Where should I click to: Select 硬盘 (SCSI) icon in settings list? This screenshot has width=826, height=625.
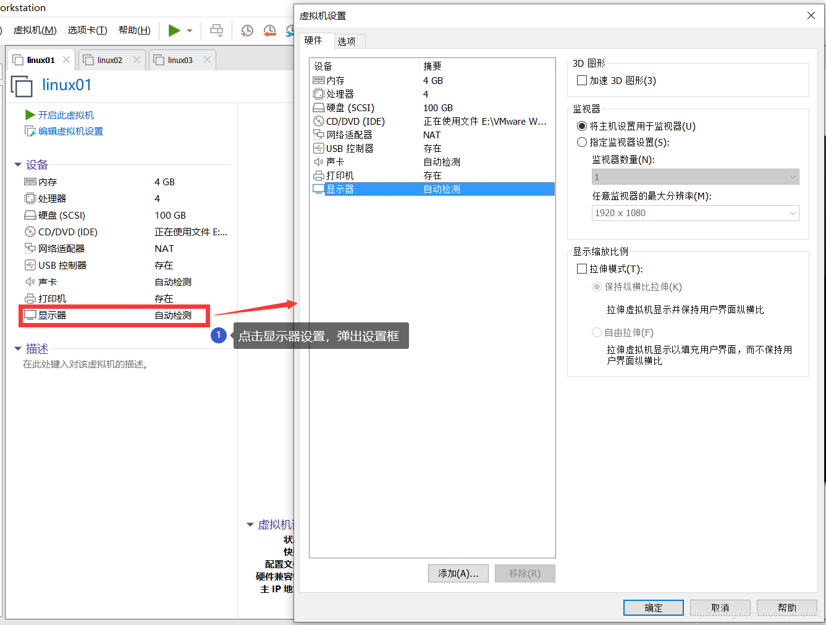(319, 107)
